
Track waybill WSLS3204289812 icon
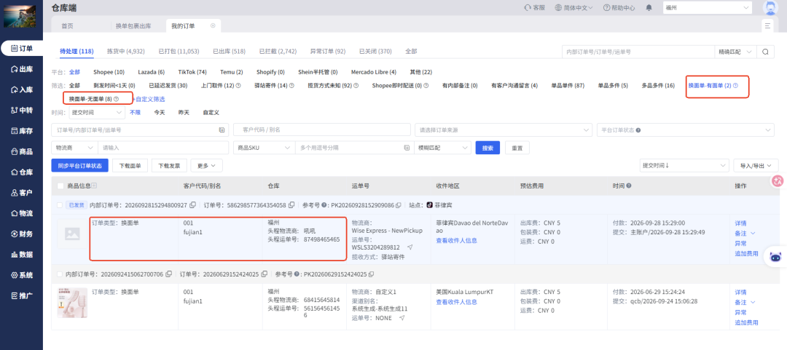pyautogui.click(x=410, y=247)
